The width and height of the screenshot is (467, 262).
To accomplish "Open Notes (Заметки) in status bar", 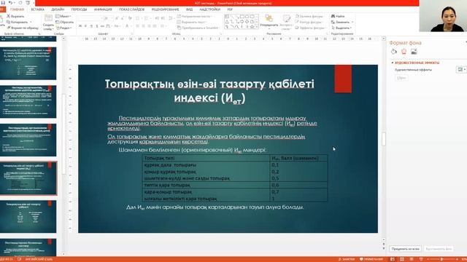I will click(x=347, y=259).
